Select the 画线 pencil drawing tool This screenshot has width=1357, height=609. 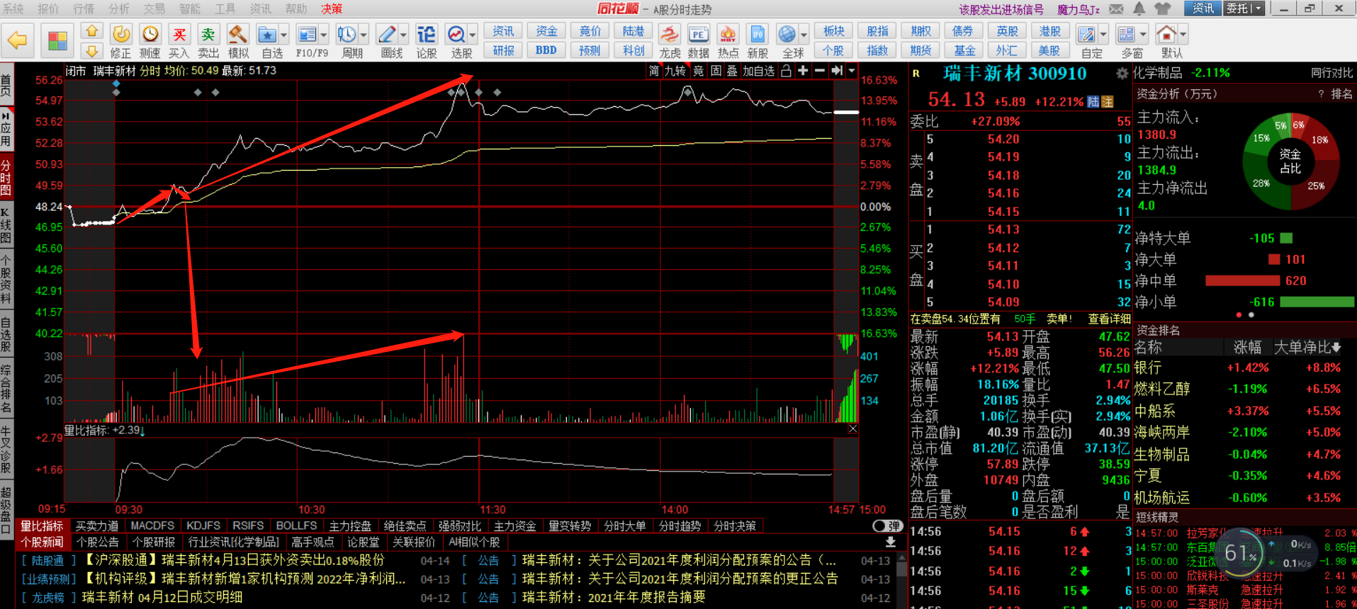pyautogui.click(x=387, y=34)
